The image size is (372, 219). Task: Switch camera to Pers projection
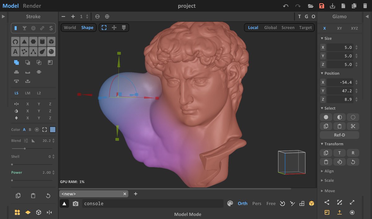click(257, 203)
